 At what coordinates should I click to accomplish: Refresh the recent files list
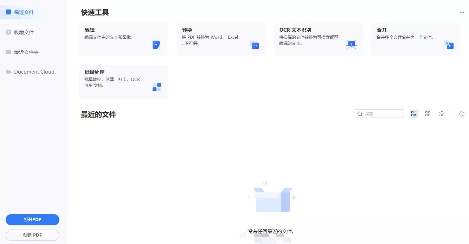(x=462, y=114)
